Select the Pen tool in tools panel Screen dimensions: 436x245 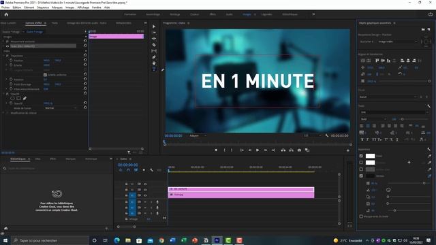tap(154, 57)
